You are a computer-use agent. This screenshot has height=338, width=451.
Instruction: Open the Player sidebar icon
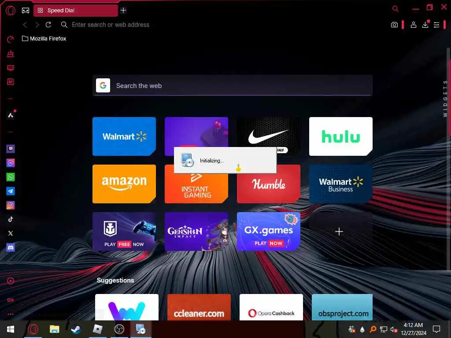(x=11, y=281)
